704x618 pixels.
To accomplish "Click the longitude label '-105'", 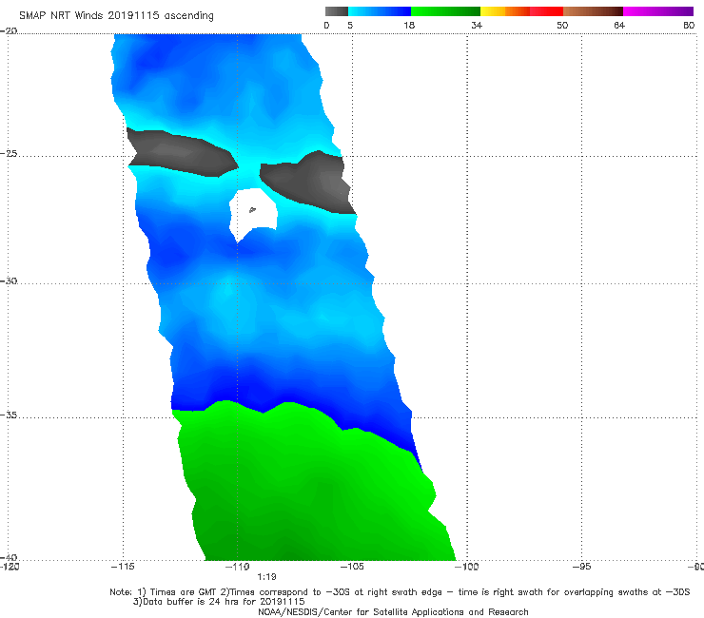I will pyautogui.click(x=352, y=567).
